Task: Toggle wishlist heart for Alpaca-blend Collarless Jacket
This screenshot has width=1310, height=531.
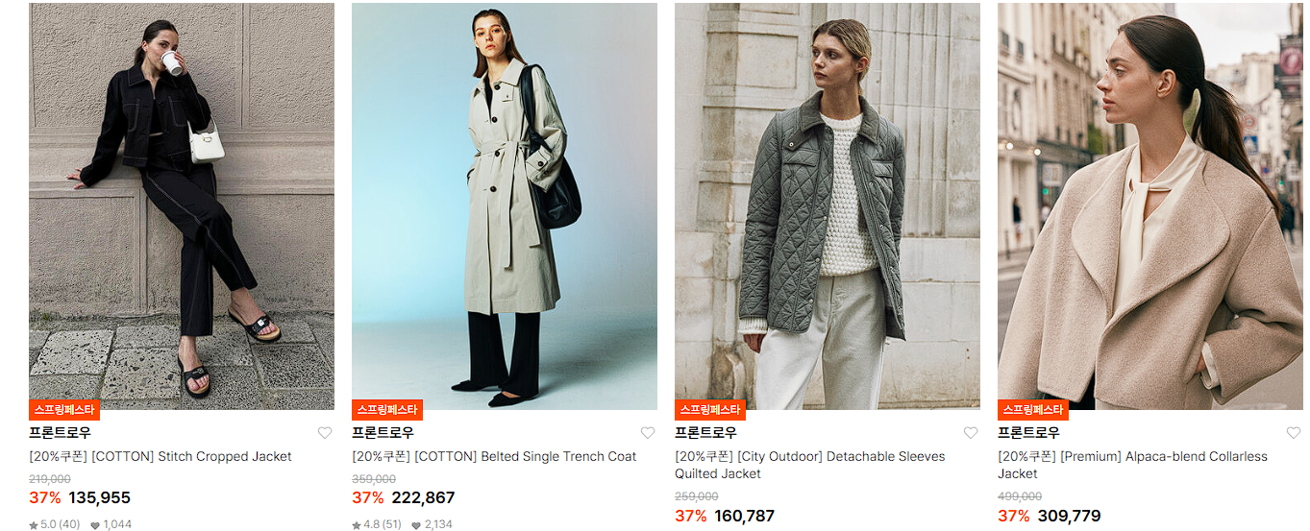Action: [x=1294, y=433]
